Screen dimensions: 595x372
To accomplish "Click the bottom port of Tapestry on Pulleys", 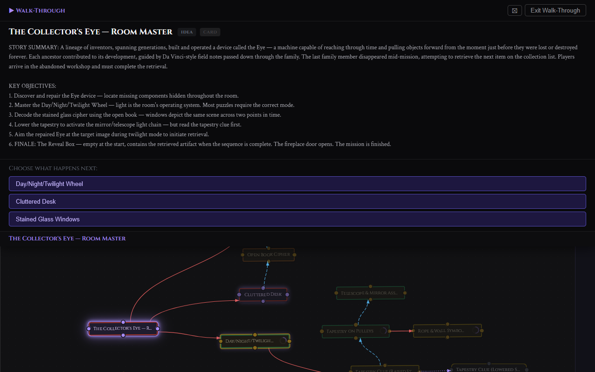I will pyautogui.click(x=356, y=338).
